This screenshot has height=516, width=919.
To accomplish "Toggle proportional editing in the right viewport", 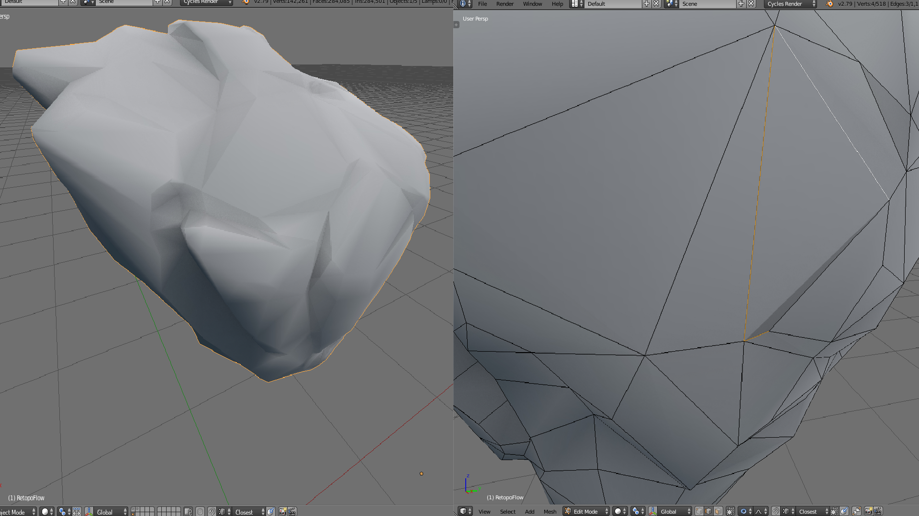I will (x=743, y=511).
